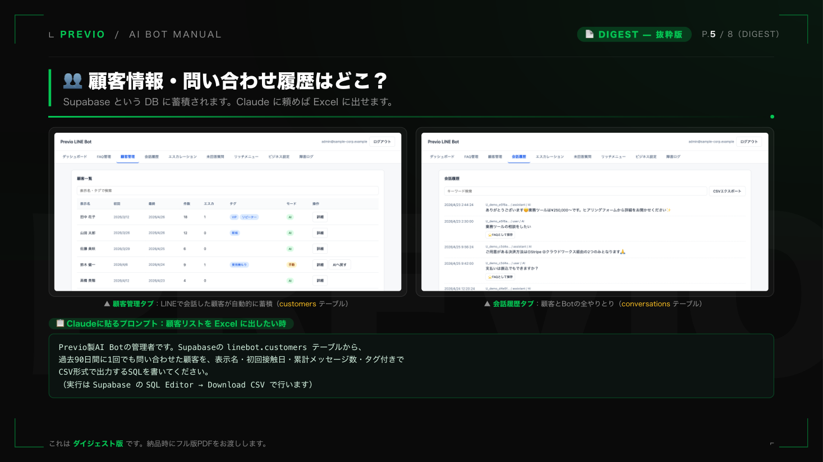Screen dimensions: 823x462
Task: Click the エスカ column header
Action: click(209, 204)
